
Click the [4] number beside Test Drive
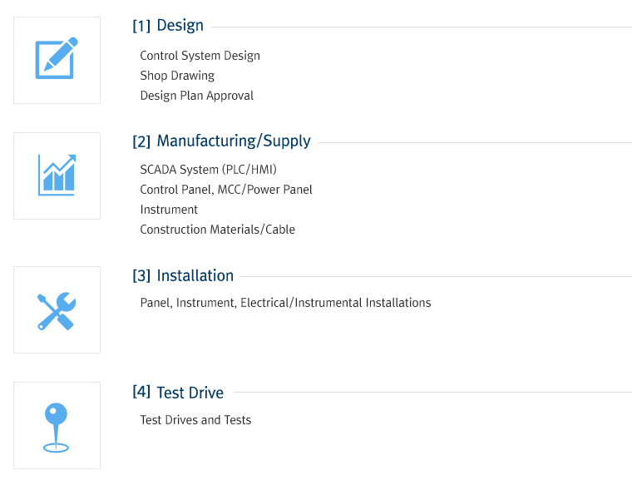coord(141,391)
